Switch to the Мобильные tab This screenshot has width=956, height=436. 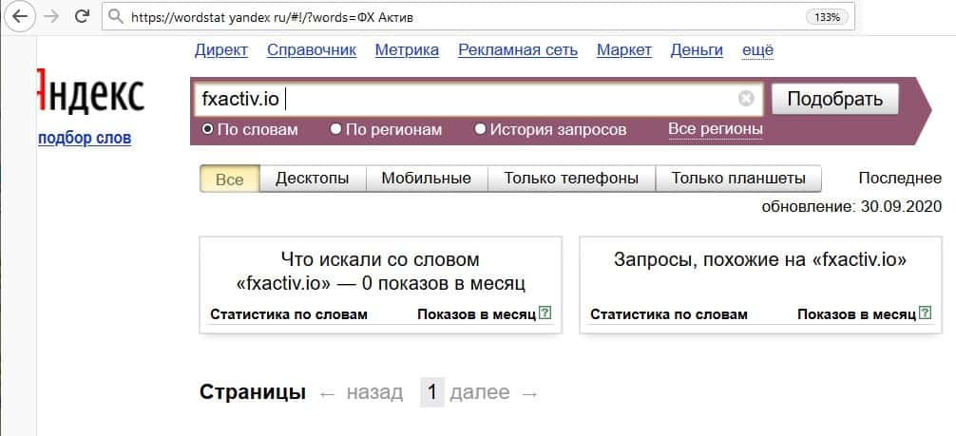coord(426,179)
